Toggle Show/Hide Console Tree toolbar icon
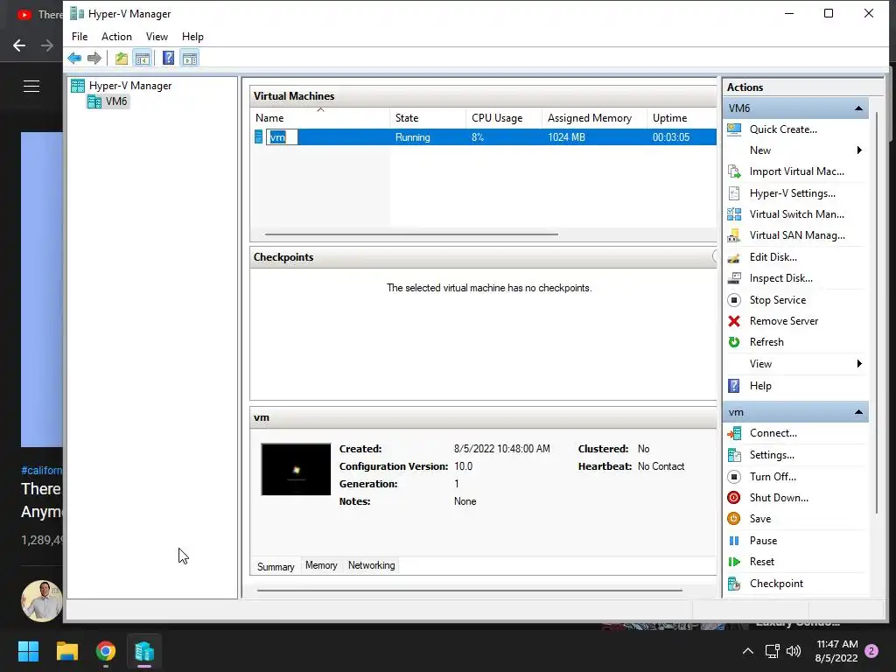Viewport: 896px width, 672px height. 143,59
